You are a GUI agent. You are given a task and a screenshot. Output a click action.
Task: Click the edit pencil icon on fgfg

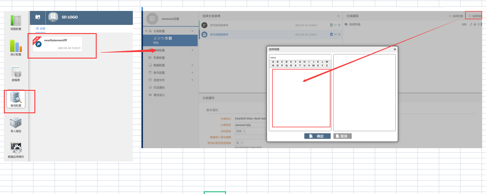tap(155, 38)
